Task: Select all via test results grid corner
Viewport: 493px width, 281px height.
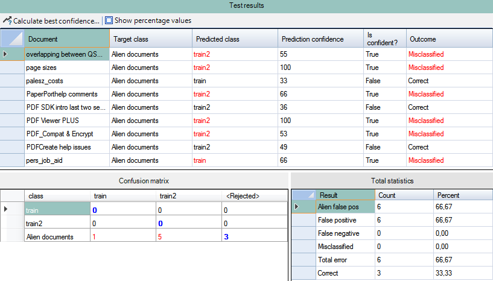Action: (12, 39)
